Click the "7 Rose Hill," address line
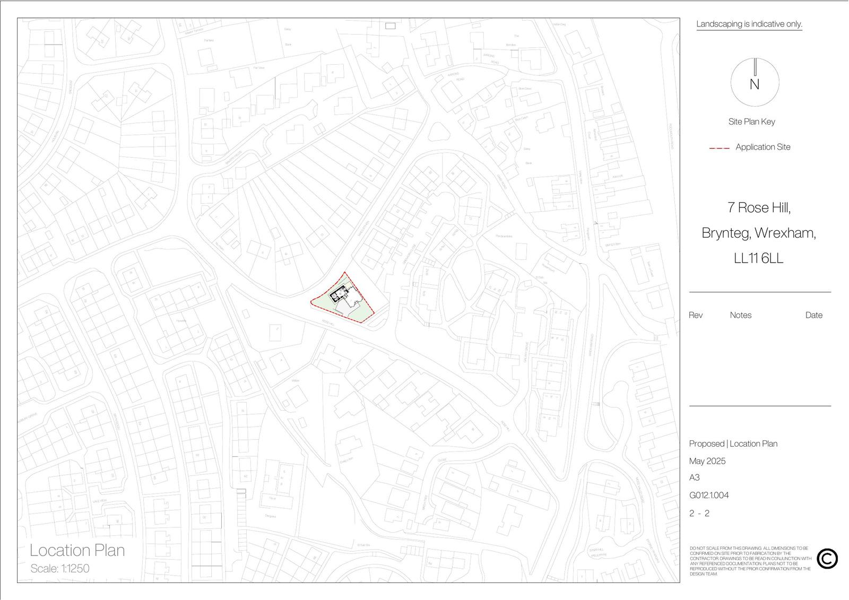Image resolution: width=849 pixels, height=600 pixels. coord(759,207)
